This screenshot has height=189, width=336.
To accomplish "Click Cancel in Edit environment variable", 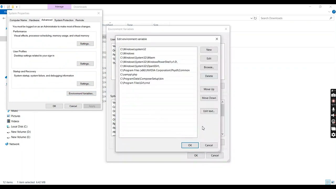I will 209,145.
